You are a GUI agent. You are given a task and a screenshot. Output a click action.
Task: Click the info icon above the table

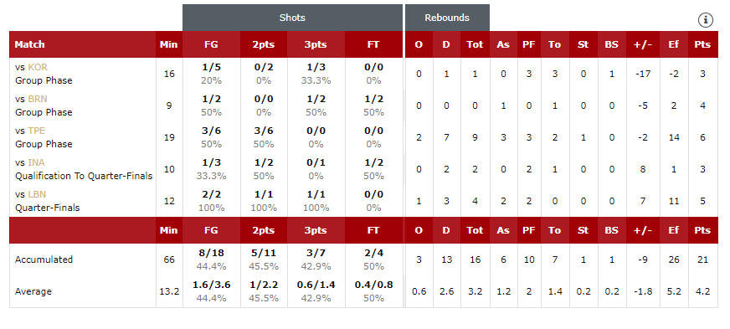coord(706,20)
